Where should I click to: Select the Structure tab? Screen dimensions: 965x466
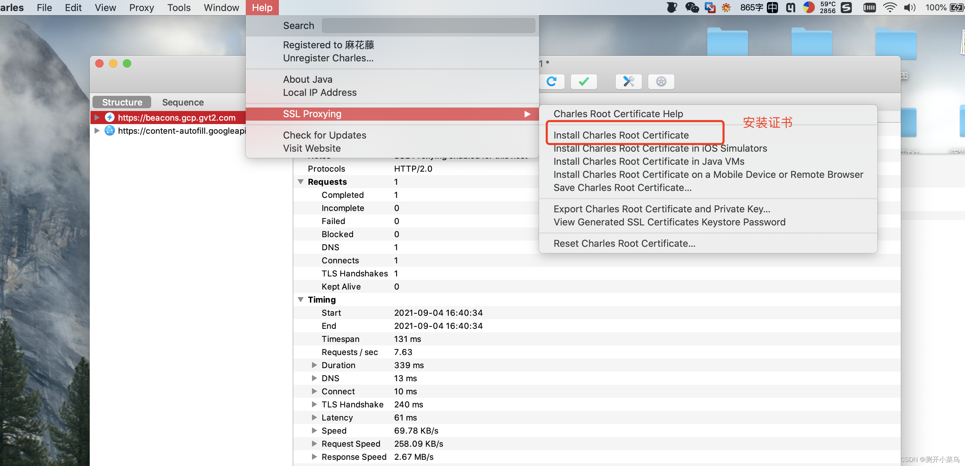click(122, 102)
